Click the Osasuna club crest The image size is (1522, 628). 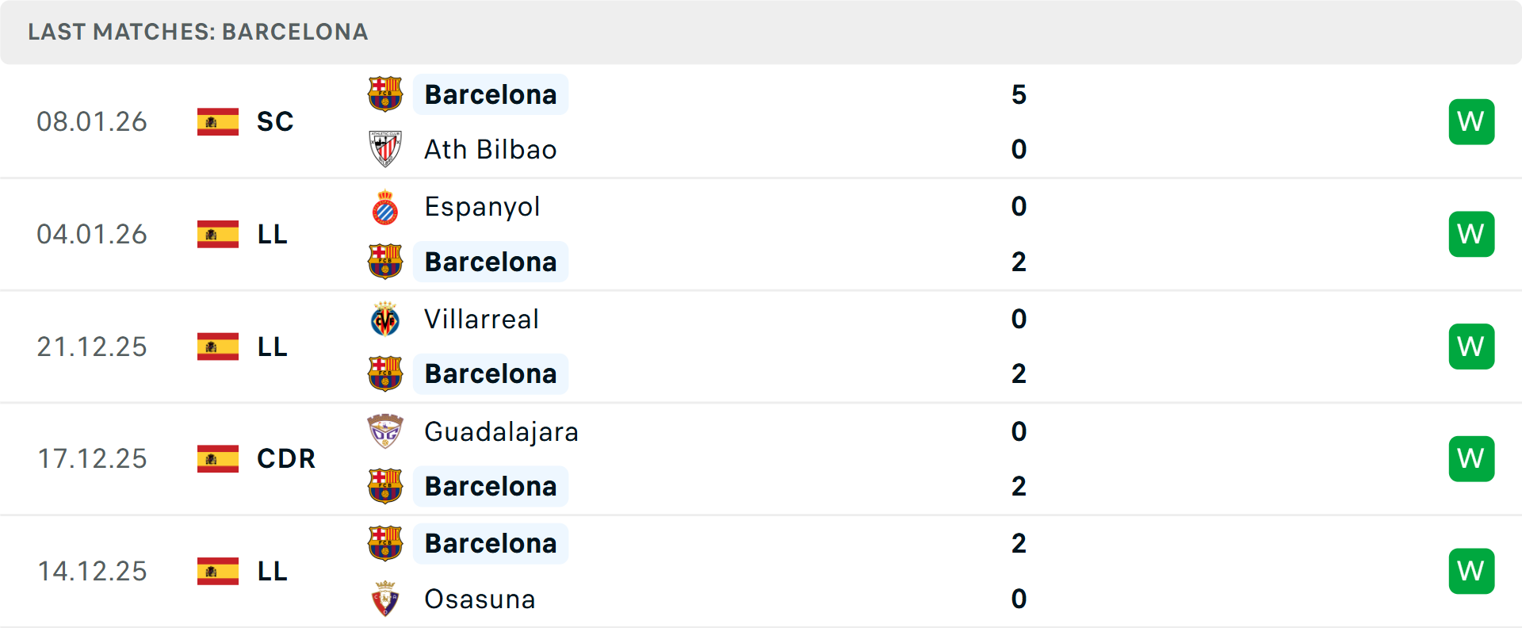tap(385, 599)
